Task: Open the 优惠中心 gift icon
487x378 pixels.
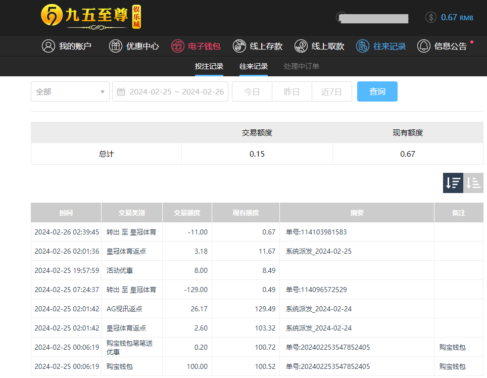Action: (116, 46)
